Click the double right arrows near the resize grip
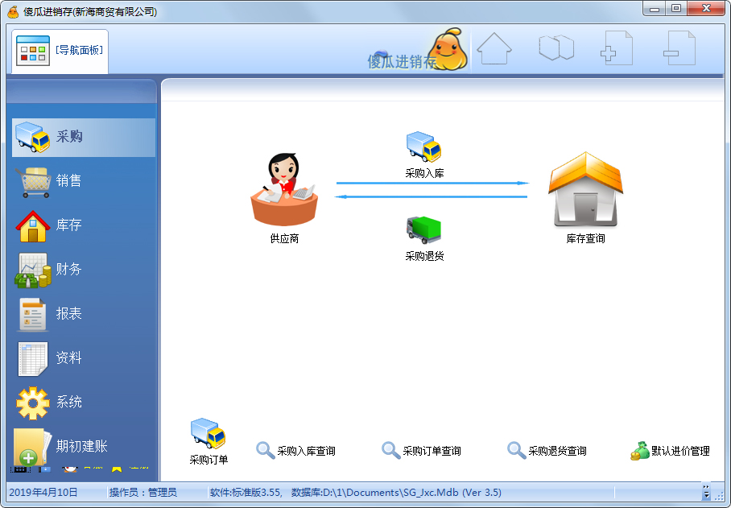731x508 pixels. click(706, 485)
